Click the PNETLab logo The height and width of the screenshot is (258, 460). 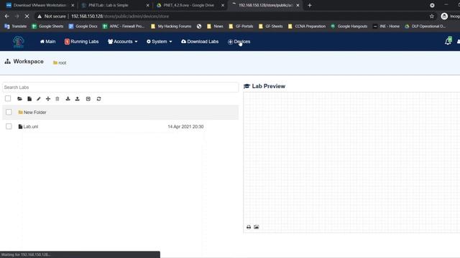point(18,42)
